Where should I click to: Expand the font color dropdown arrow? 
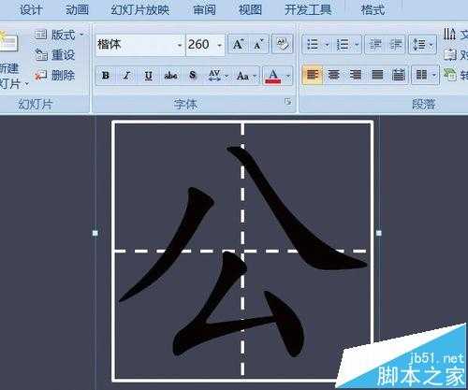pos(288,76)
